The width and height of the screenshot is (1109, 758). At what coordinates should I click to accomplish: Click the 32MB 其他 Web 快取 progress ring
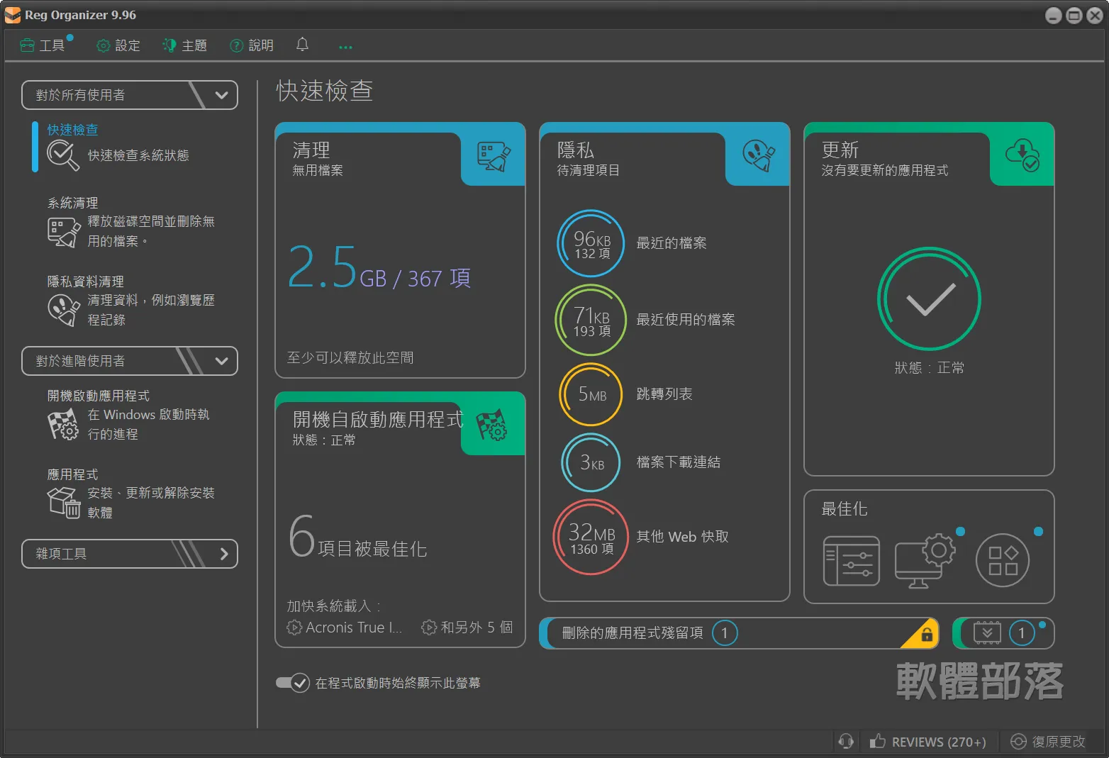(591, 537)
